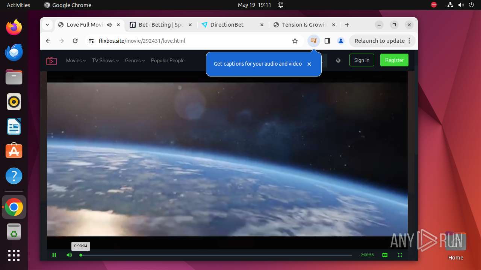Screen dimensions: 481x270
Task: Click remaining time -2:08:56 display
Action: click(366, 255)
